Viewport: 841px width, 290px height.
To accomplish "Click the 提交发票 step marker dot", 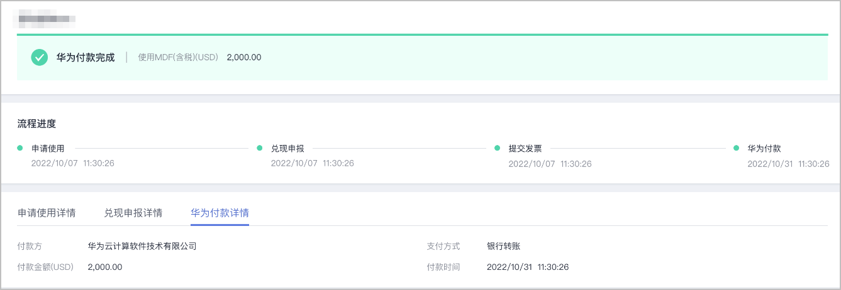I will point(497,149).
